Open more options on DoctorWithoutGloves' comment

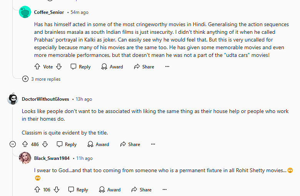[153, 144]
